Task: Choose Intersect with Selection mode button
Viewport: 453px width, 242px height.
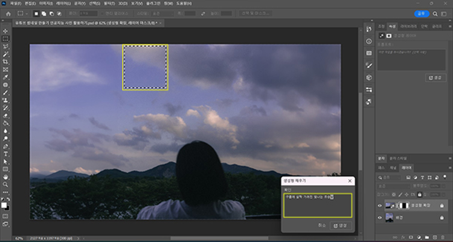Action: coord(59,13)
